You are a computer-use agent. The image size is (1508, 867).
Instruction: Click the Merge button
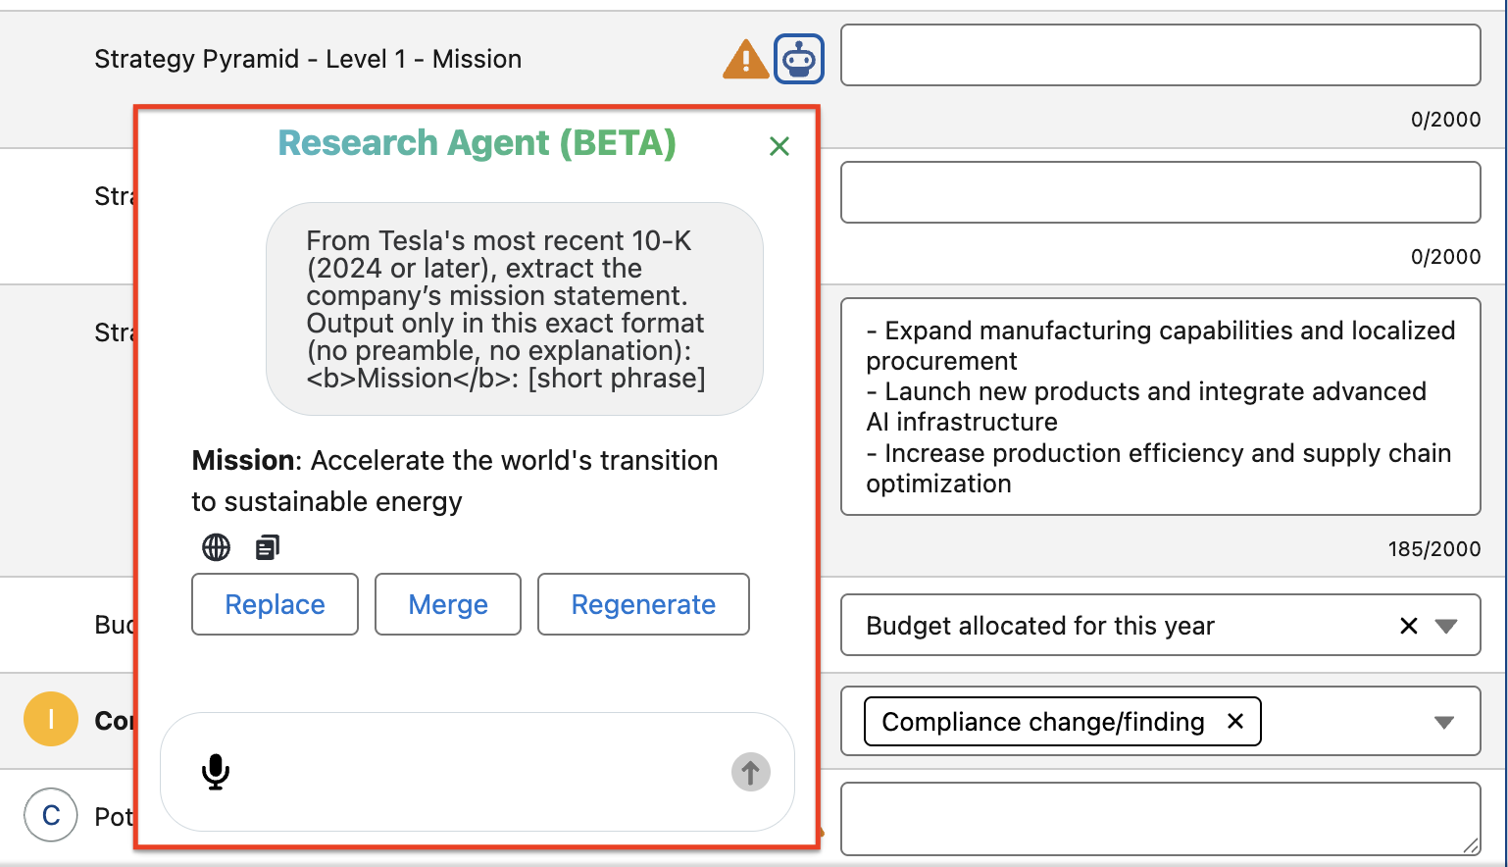pos(448,604)
